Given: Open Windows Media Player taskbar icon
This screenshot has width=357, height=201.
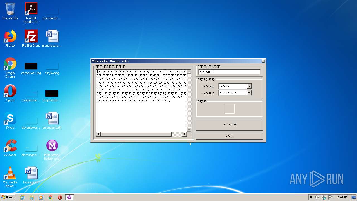Looking at the screenshot, I should coord(41,197).
